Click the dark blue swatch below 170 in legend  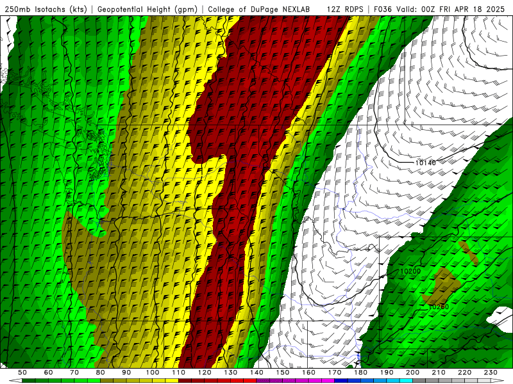click(x=341, y=381)
